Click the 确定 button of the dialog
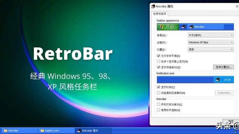Image resolution: width=239 pixels, height=134 pixels. point(231,121)
